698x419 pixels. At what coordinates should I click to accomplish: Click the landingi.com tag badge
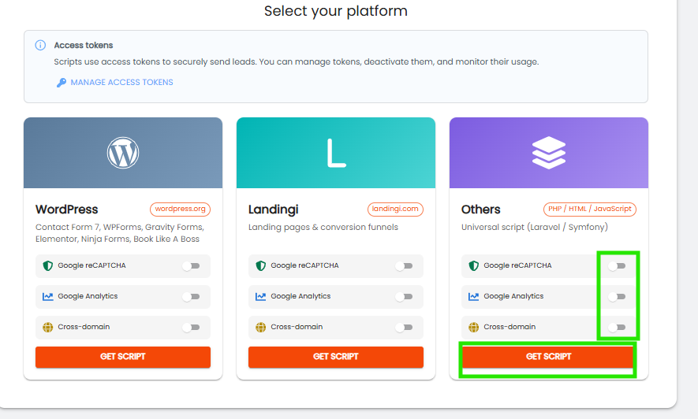[395, 209]
